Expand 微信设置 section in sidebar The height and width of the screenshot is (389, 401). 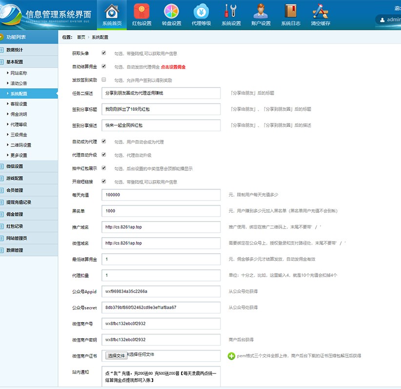coord(15,166)
